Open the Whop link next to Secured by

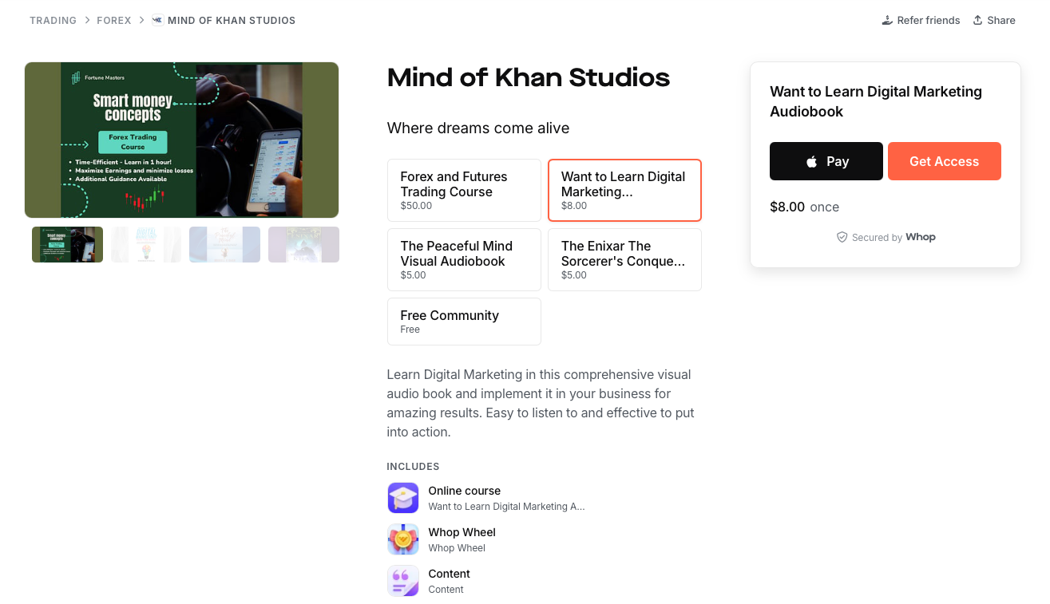click(x=920, y=237)
